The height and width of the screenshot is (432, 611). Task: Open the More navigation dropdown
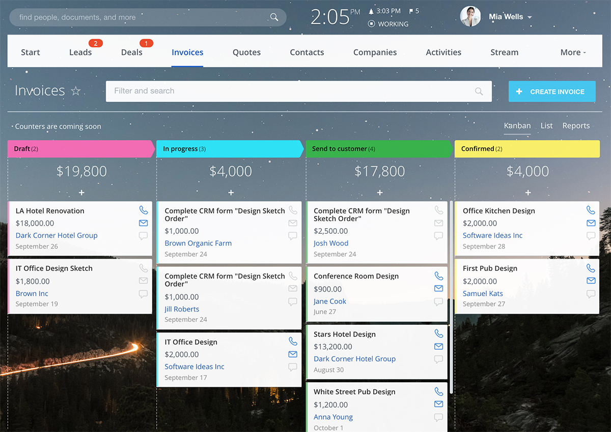coord(573,52)
